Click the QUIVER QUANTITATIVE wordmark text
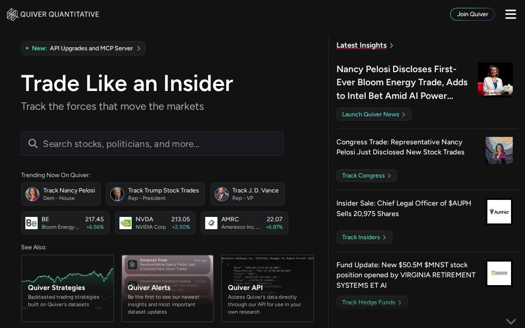This screenshot has height=328, width=525. [60, 14]
